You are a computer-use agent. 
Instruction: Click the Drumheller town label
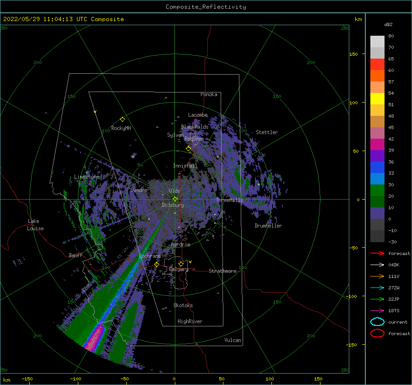(268, 226)
